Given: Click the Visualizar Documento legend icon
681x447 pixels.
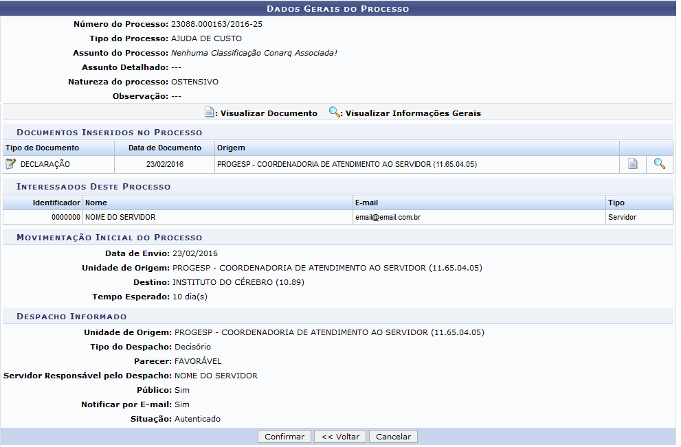Looking at the screenshot, I should tap(210, 113).
